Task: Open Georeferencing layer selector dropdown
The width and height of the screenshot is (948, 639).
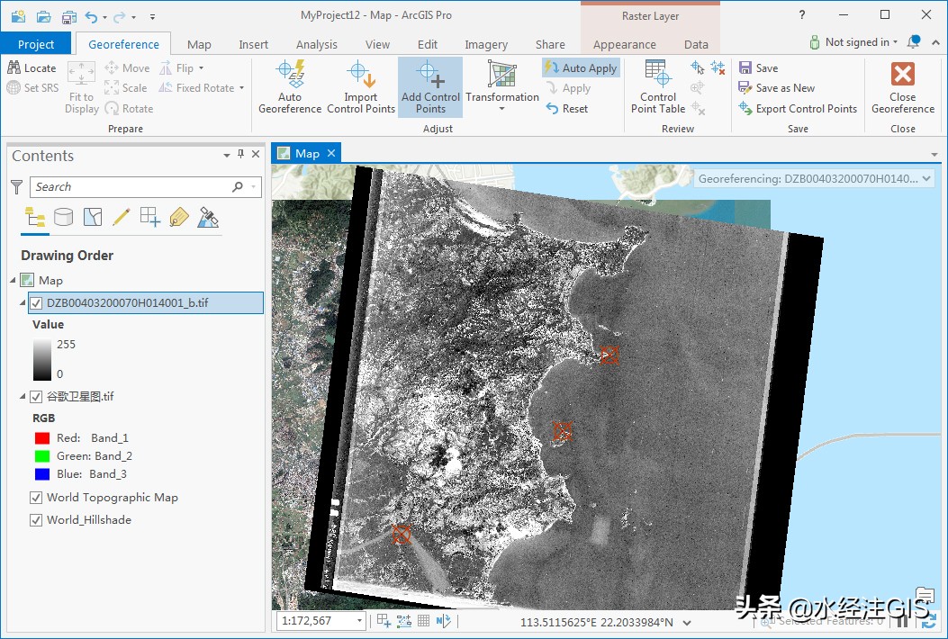Action: click(x=926, y=179)
